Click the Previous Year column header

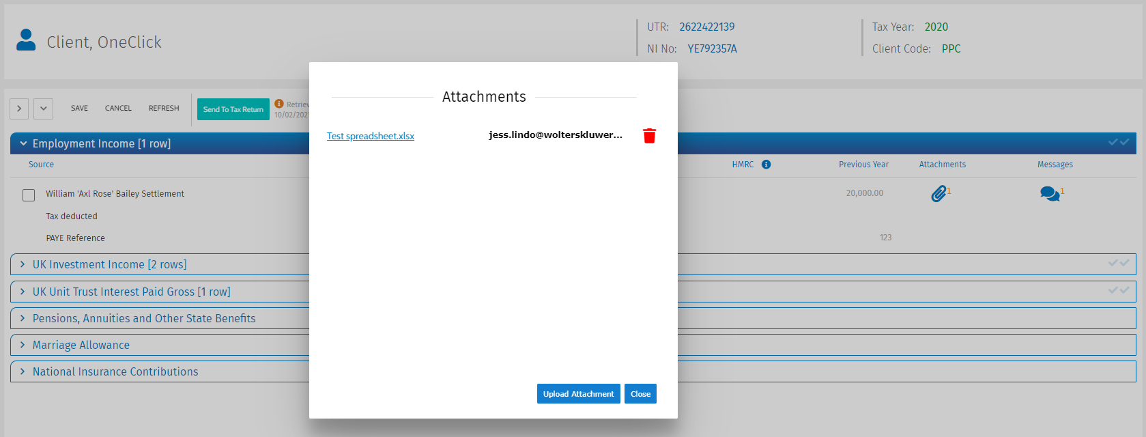[863, 165]
